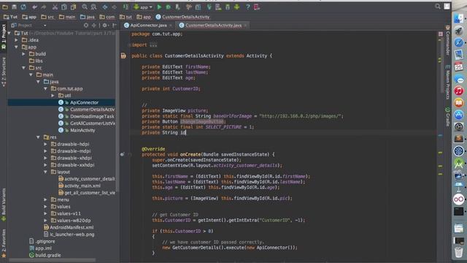This screenshot has height=263, width=467.
Task: Undo the last edit via toolbar
Action: pyautogui.click(x=35, y=7)
